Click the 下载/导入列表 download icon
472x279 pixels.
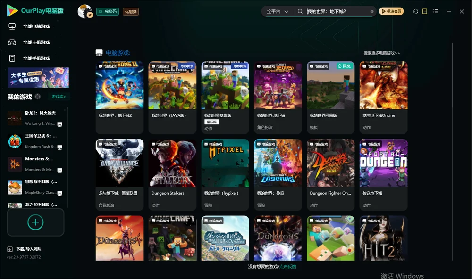tap(10, 249)
